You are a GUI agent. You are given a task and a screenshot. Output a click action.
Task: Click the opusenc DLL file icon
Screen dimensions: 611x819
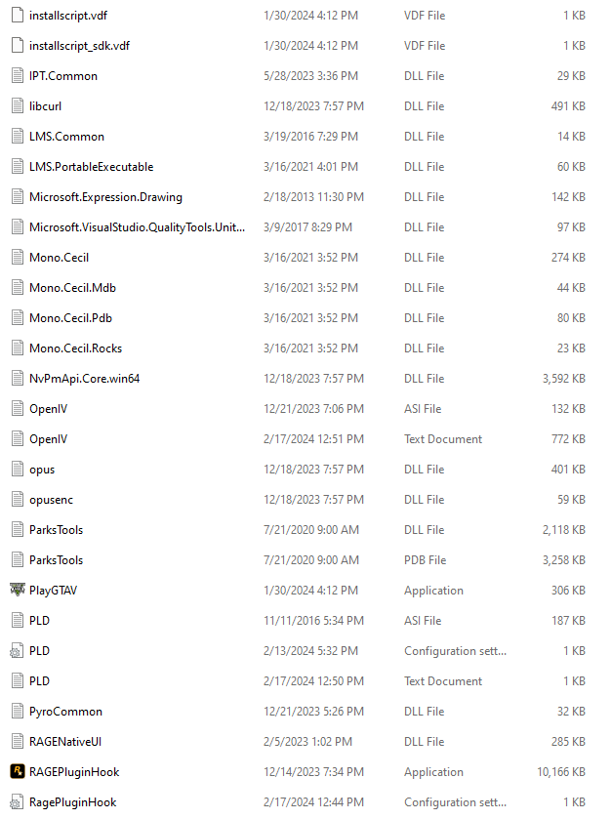17,499
